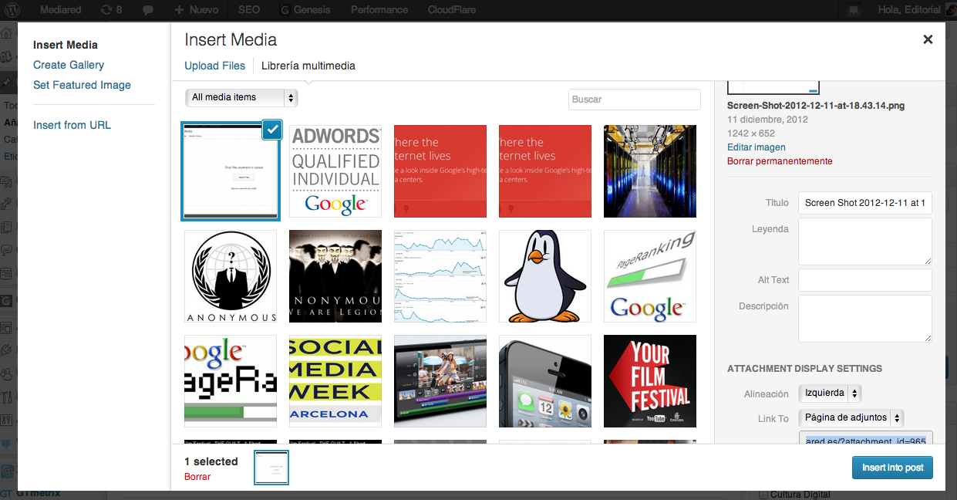Click the ATTACHMENT DISPLAY SETTINGS heading

[x=804, y=369]
